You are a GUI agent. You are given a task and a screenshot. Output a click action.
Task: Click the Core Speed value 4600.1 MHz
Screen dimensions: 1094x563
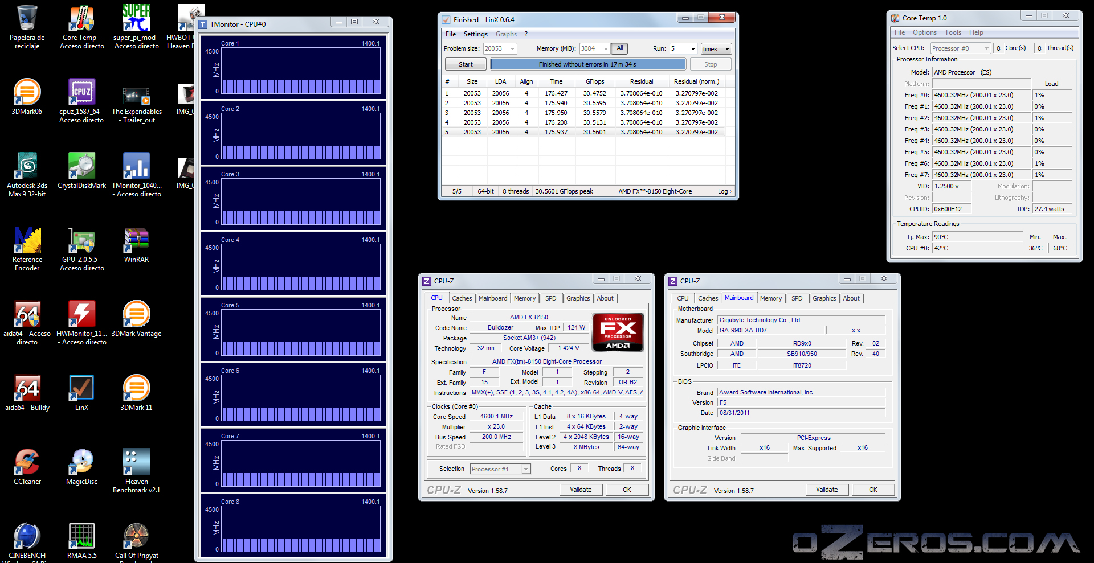(x=496, y=417)
